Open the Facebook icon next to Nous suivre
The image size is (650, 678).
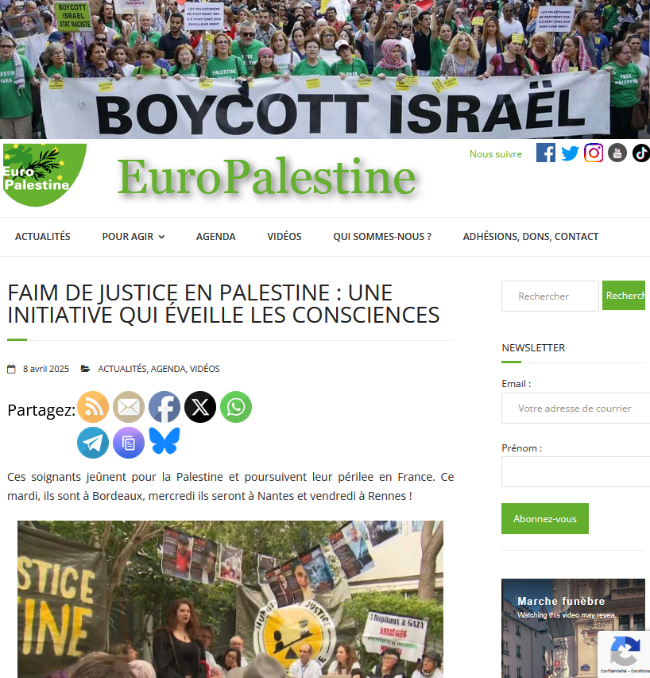545,153
